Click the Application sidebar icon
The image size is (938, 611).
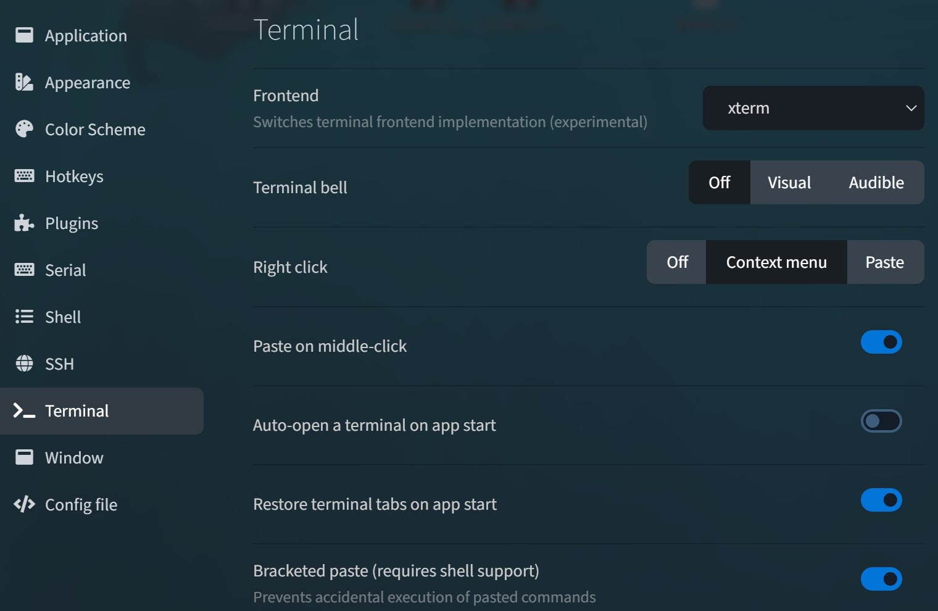(24, 35)
